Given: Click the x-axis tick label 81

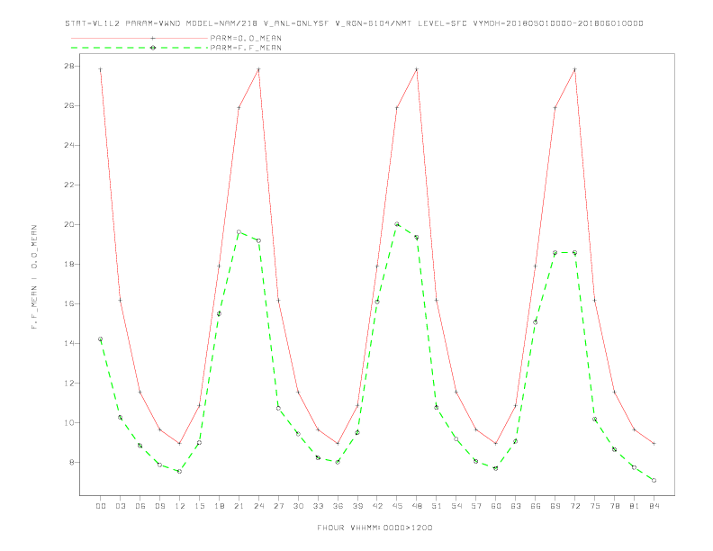Looking at the screenshot, I should pos(635,506).
